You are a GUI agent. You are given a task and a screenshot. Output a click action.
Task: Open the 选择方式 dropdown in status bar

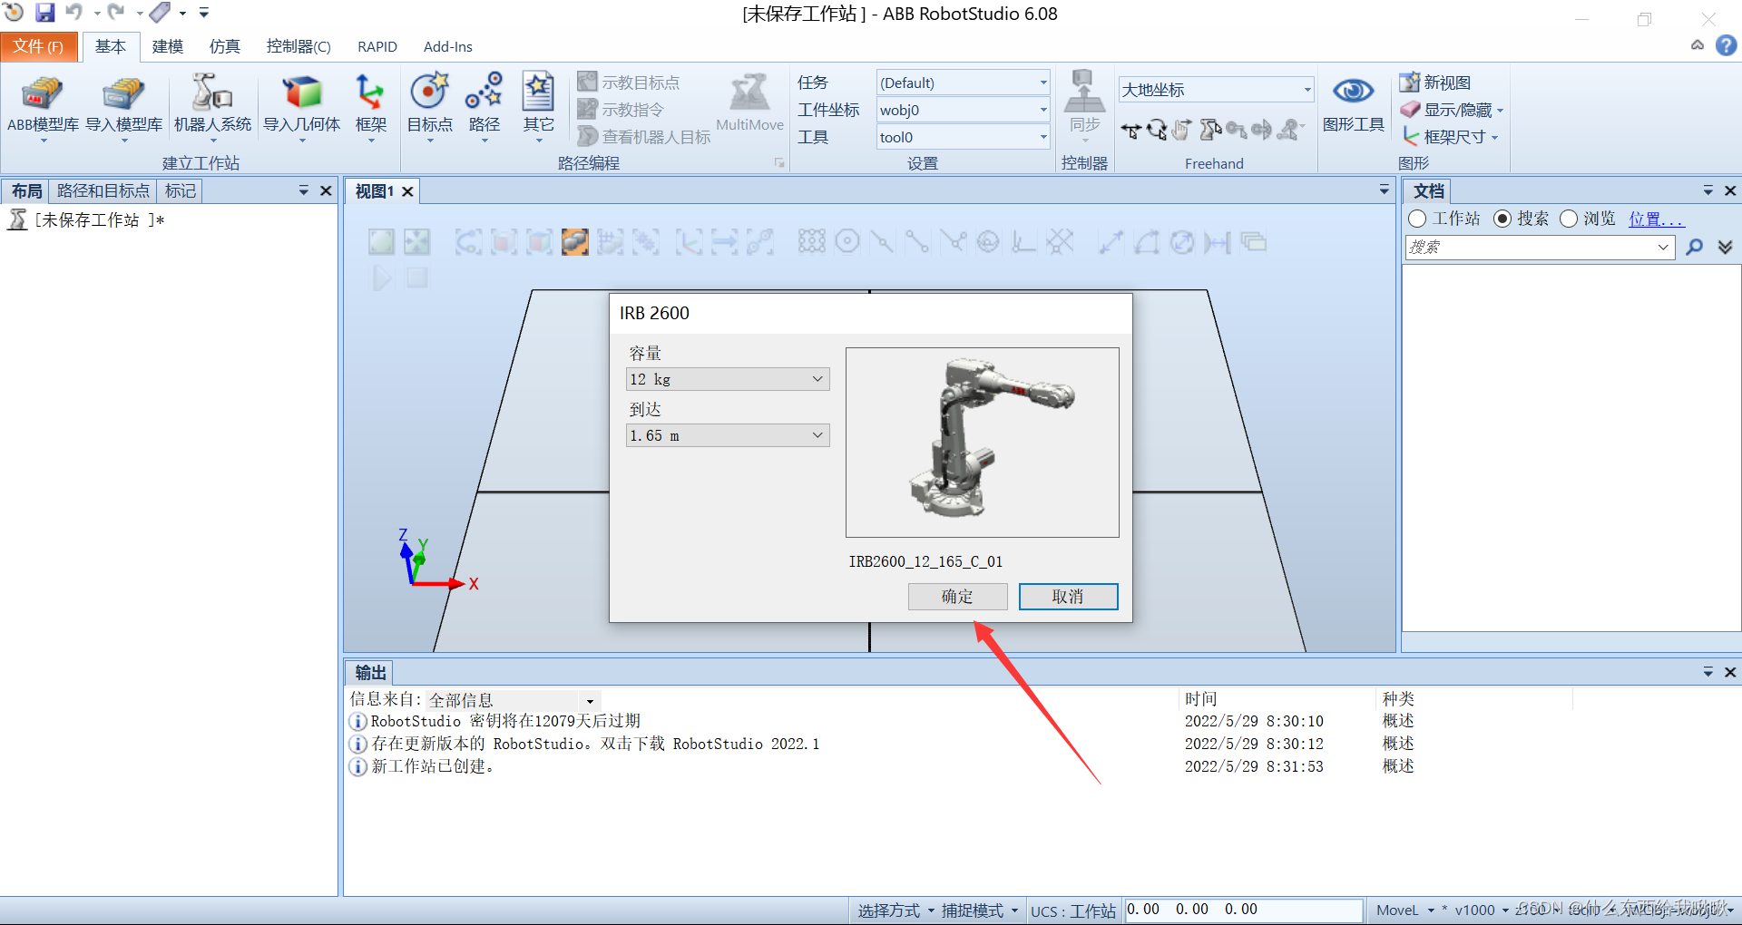[895, 910]
